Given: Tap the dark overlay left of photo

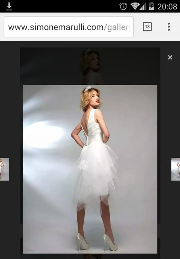Looking at the screenshot, I should click(10, 116).
